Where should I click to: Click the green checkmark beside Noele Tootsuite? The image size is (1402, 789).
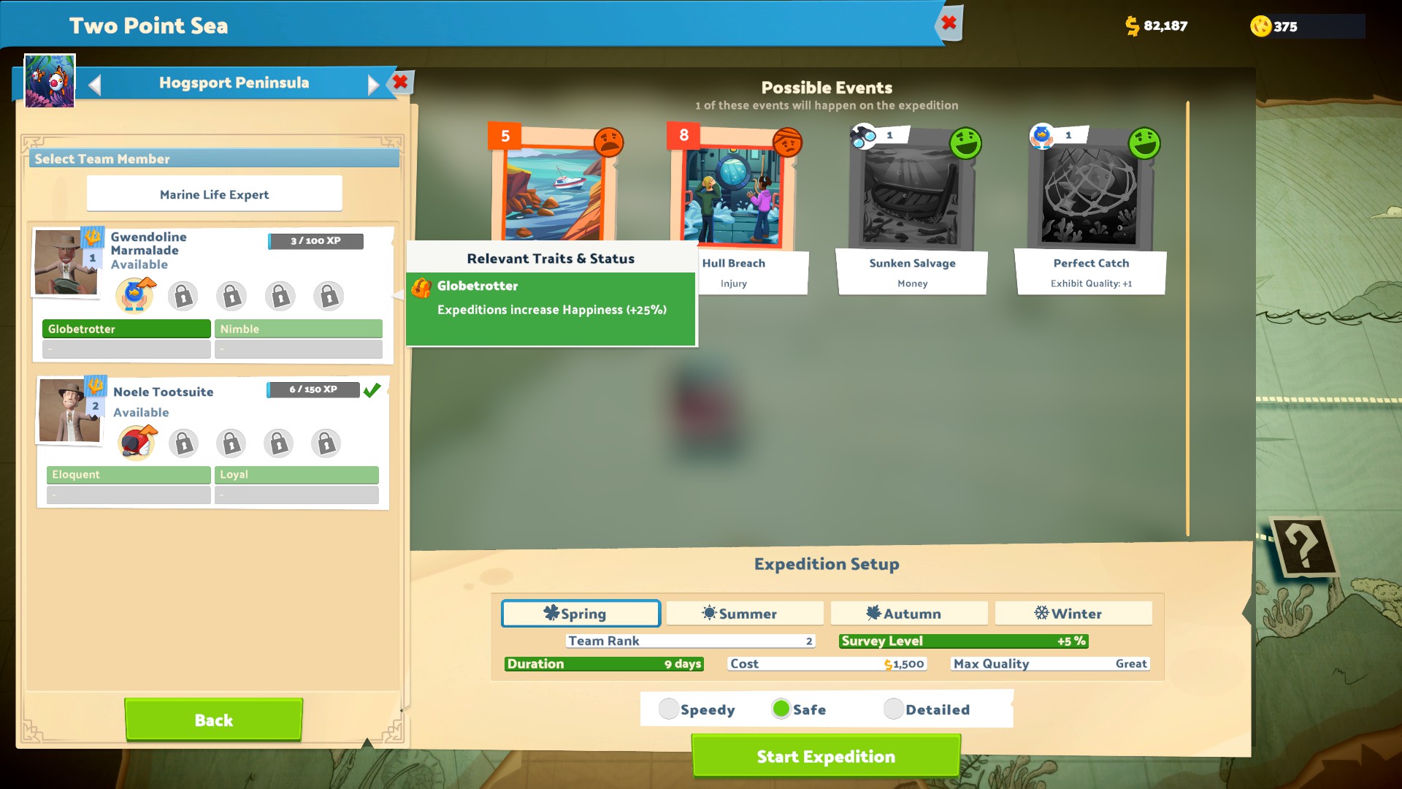point(372,390)
